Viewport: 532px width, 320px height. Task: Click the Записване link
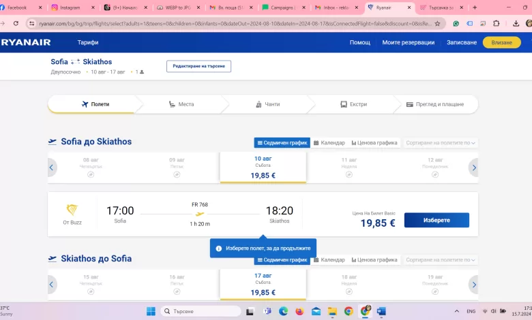point(462,42)
